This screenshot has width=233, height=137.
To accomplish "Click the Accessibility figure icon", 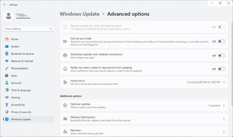I will click(7, 104).
